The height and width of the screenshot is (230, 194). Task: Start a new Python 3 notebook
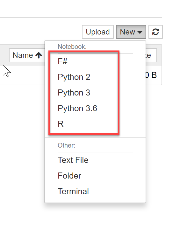point(74,93)
